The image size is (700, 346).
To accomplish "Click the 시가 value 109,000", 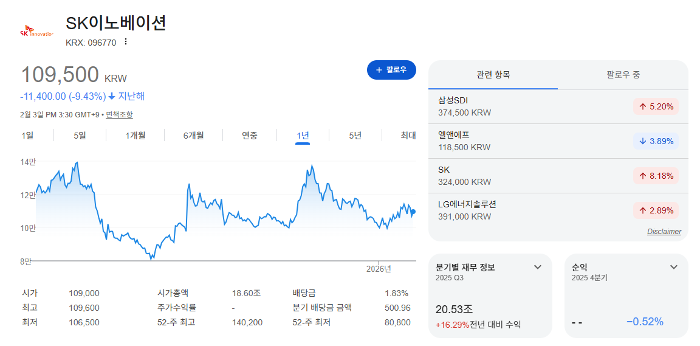I will [84, 294].
